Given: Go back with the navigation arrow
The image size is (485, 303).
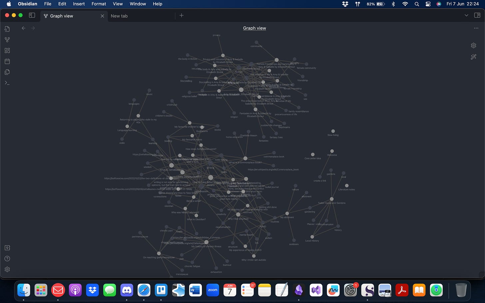Looking at the screenshot, I should 23,28.
